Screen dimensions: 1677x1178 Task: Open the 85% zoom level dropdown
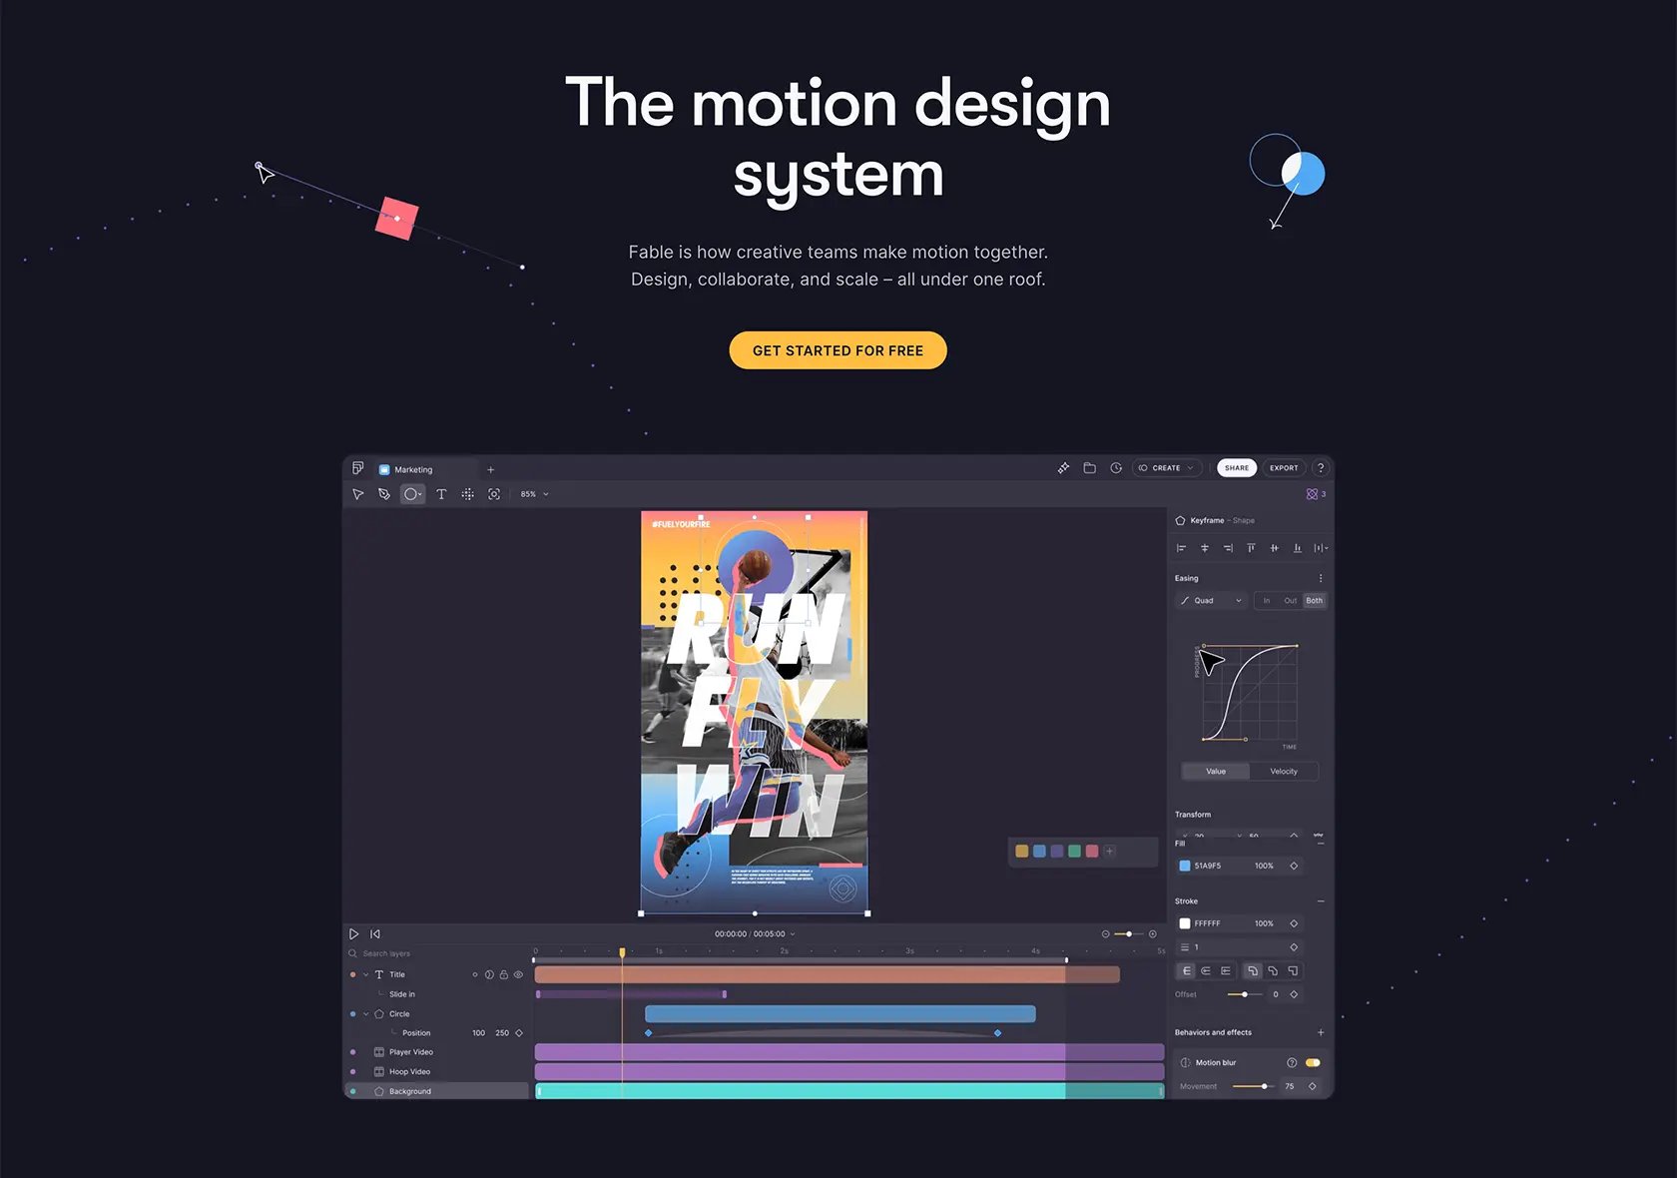tap(534, 494)
